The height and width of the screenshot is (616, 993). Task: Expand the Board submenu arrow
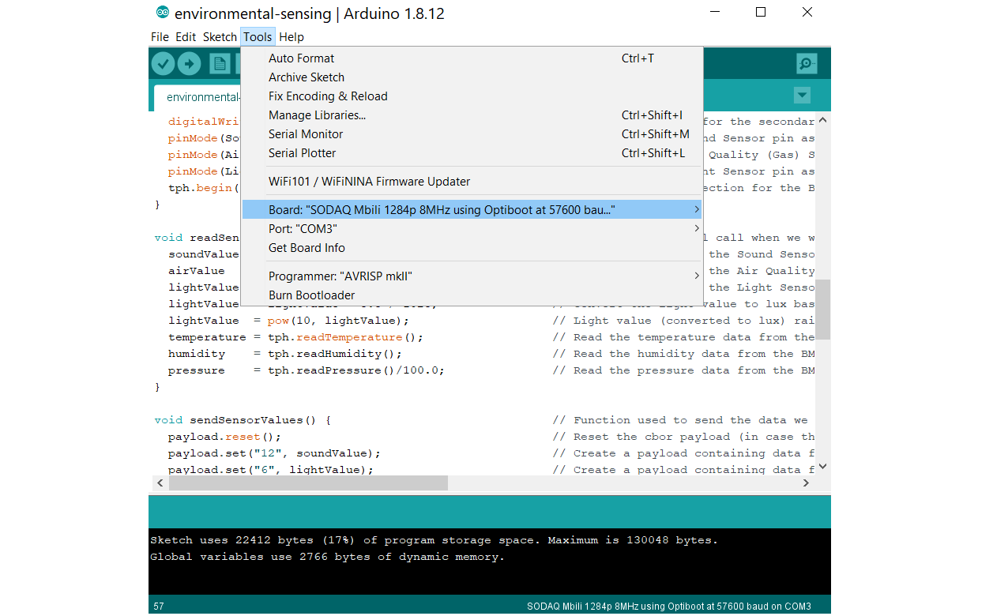(696, 209)
